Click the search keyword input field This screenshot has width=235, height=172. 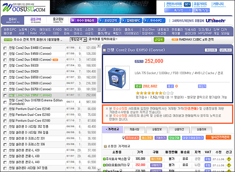[120, 40]
